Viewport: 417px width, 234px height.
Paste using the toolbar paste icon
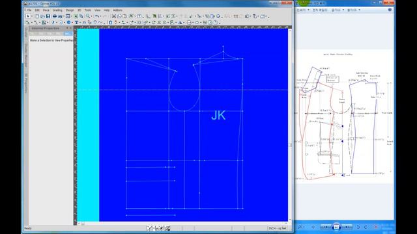coord(124,16)
